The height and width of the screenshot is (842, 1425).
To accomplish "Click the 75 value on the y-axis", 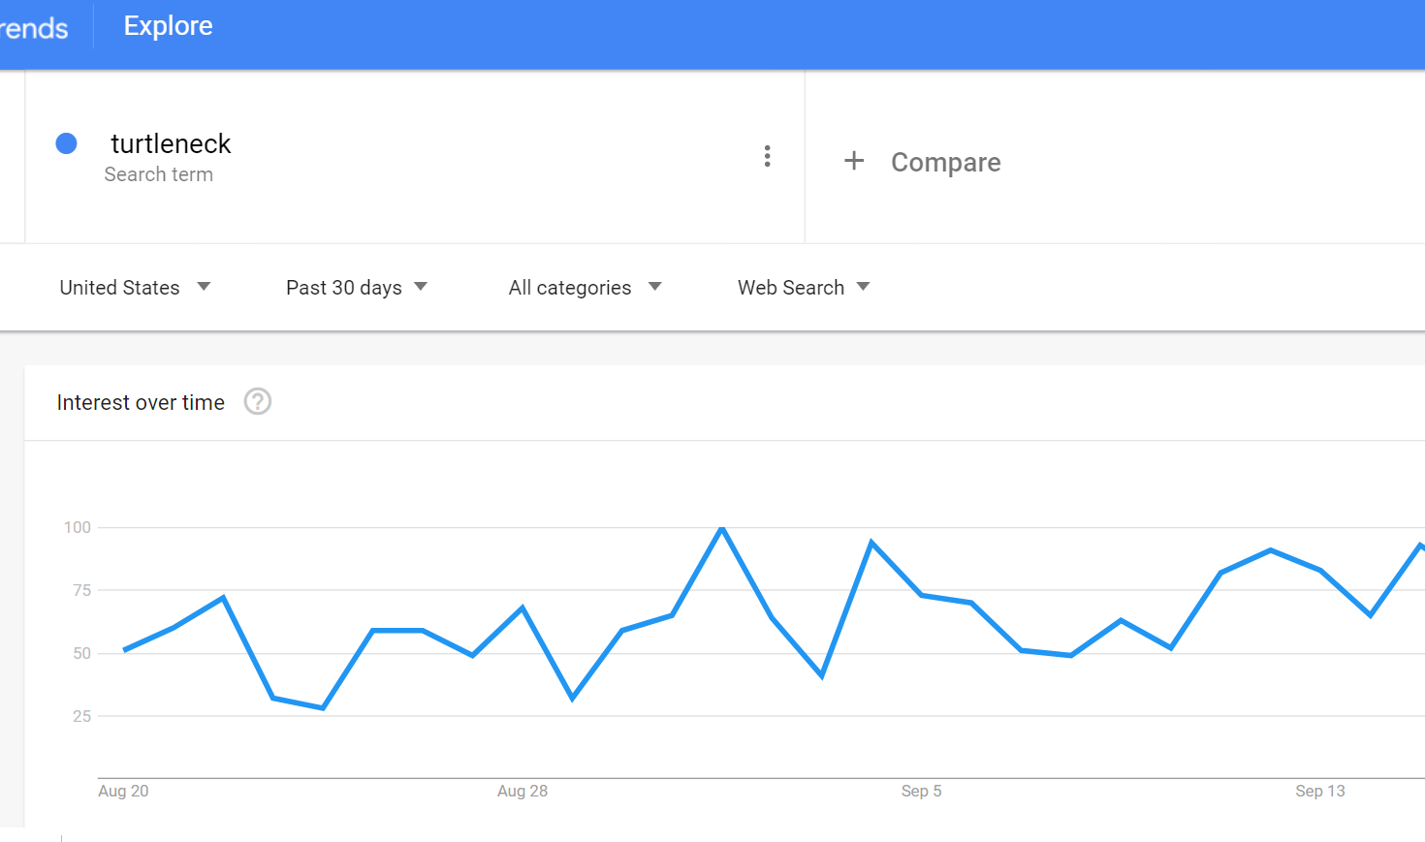I will pos(81,590).
